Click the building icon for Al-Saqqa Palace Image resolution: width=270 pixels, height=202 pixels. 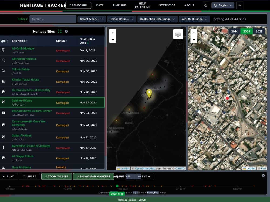3,158
